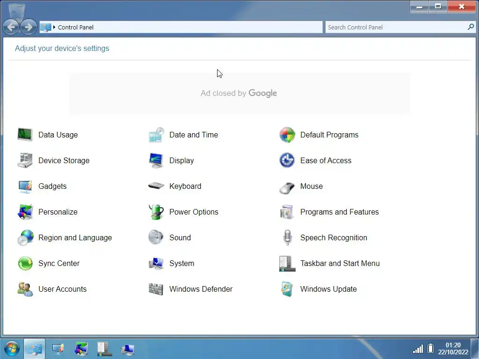479x359 pixels.
Task: Open the System computer icon
Action: coord(156,263)
